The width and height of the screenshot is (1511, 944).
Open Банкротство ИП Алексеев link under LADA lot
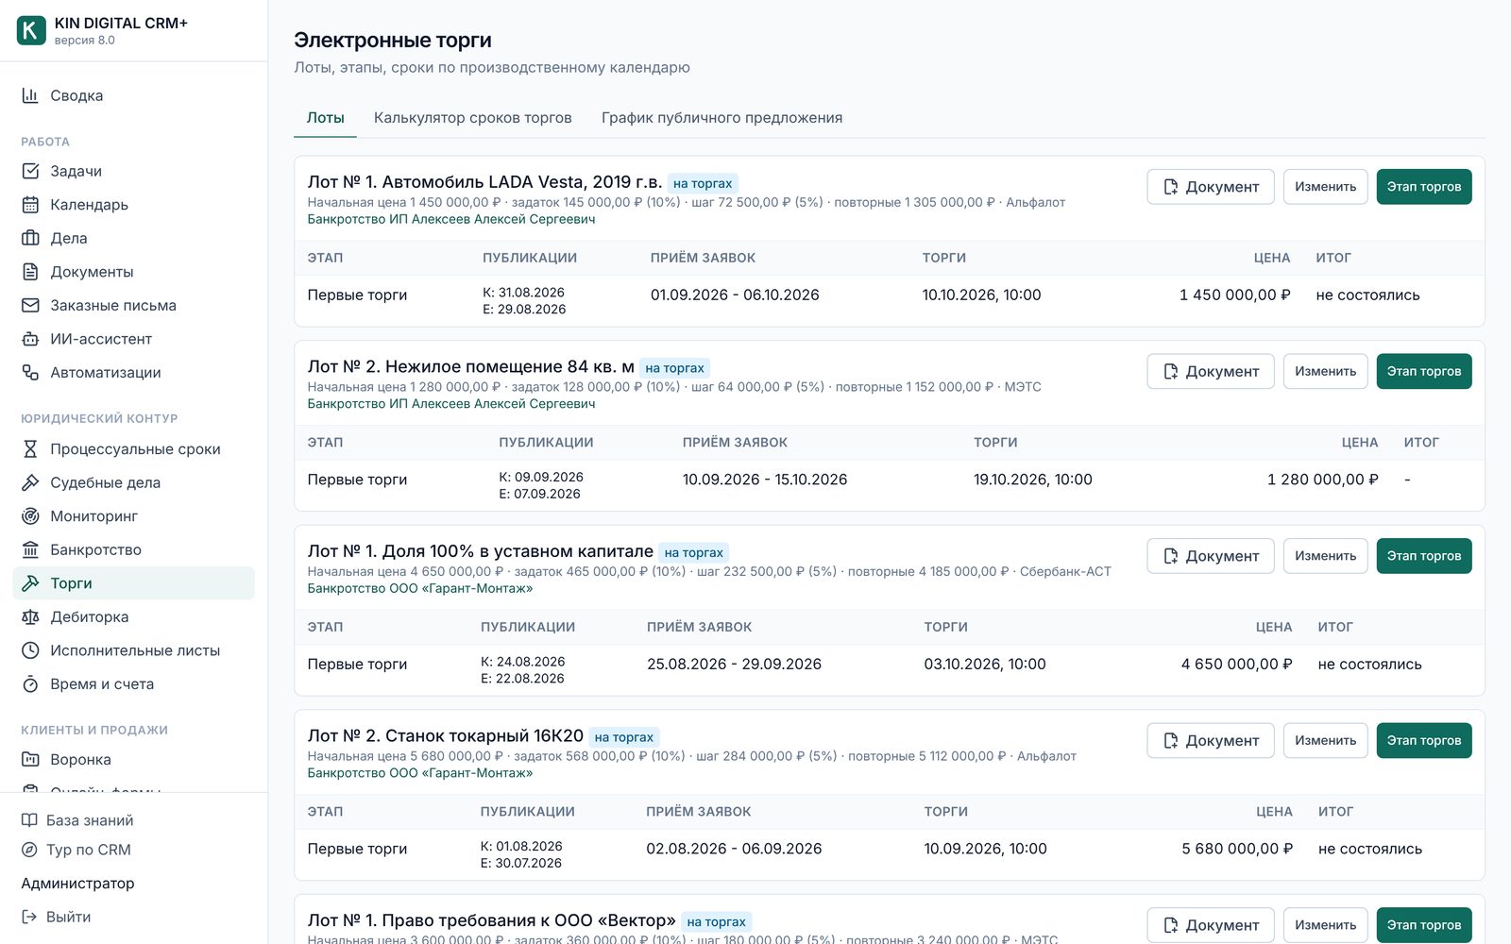[451, 219]
